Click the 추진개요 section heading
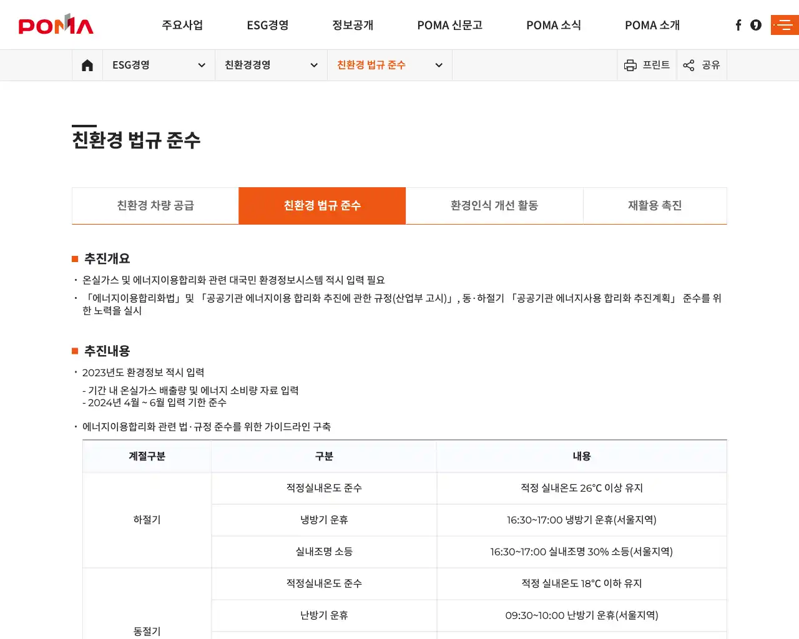The width and height of the screenshot is (799, 639). tap(107, 258)
